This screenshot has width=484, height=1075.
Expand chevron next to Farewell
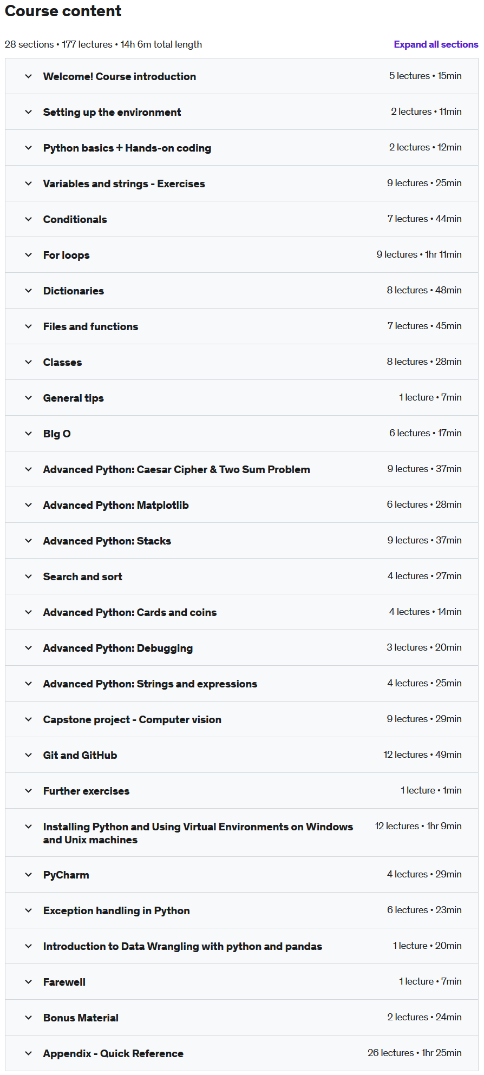point(29,982)
